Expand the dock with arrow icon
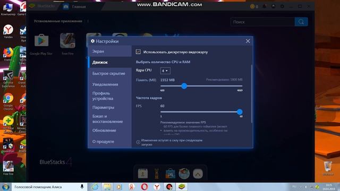The width and height of the screenshot is (340, 191). coord(198,173)
